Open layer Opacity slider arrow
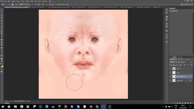194x109 pixels. [191, 62]
